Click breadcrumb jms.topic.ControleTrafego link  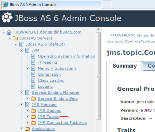point(131,41)
